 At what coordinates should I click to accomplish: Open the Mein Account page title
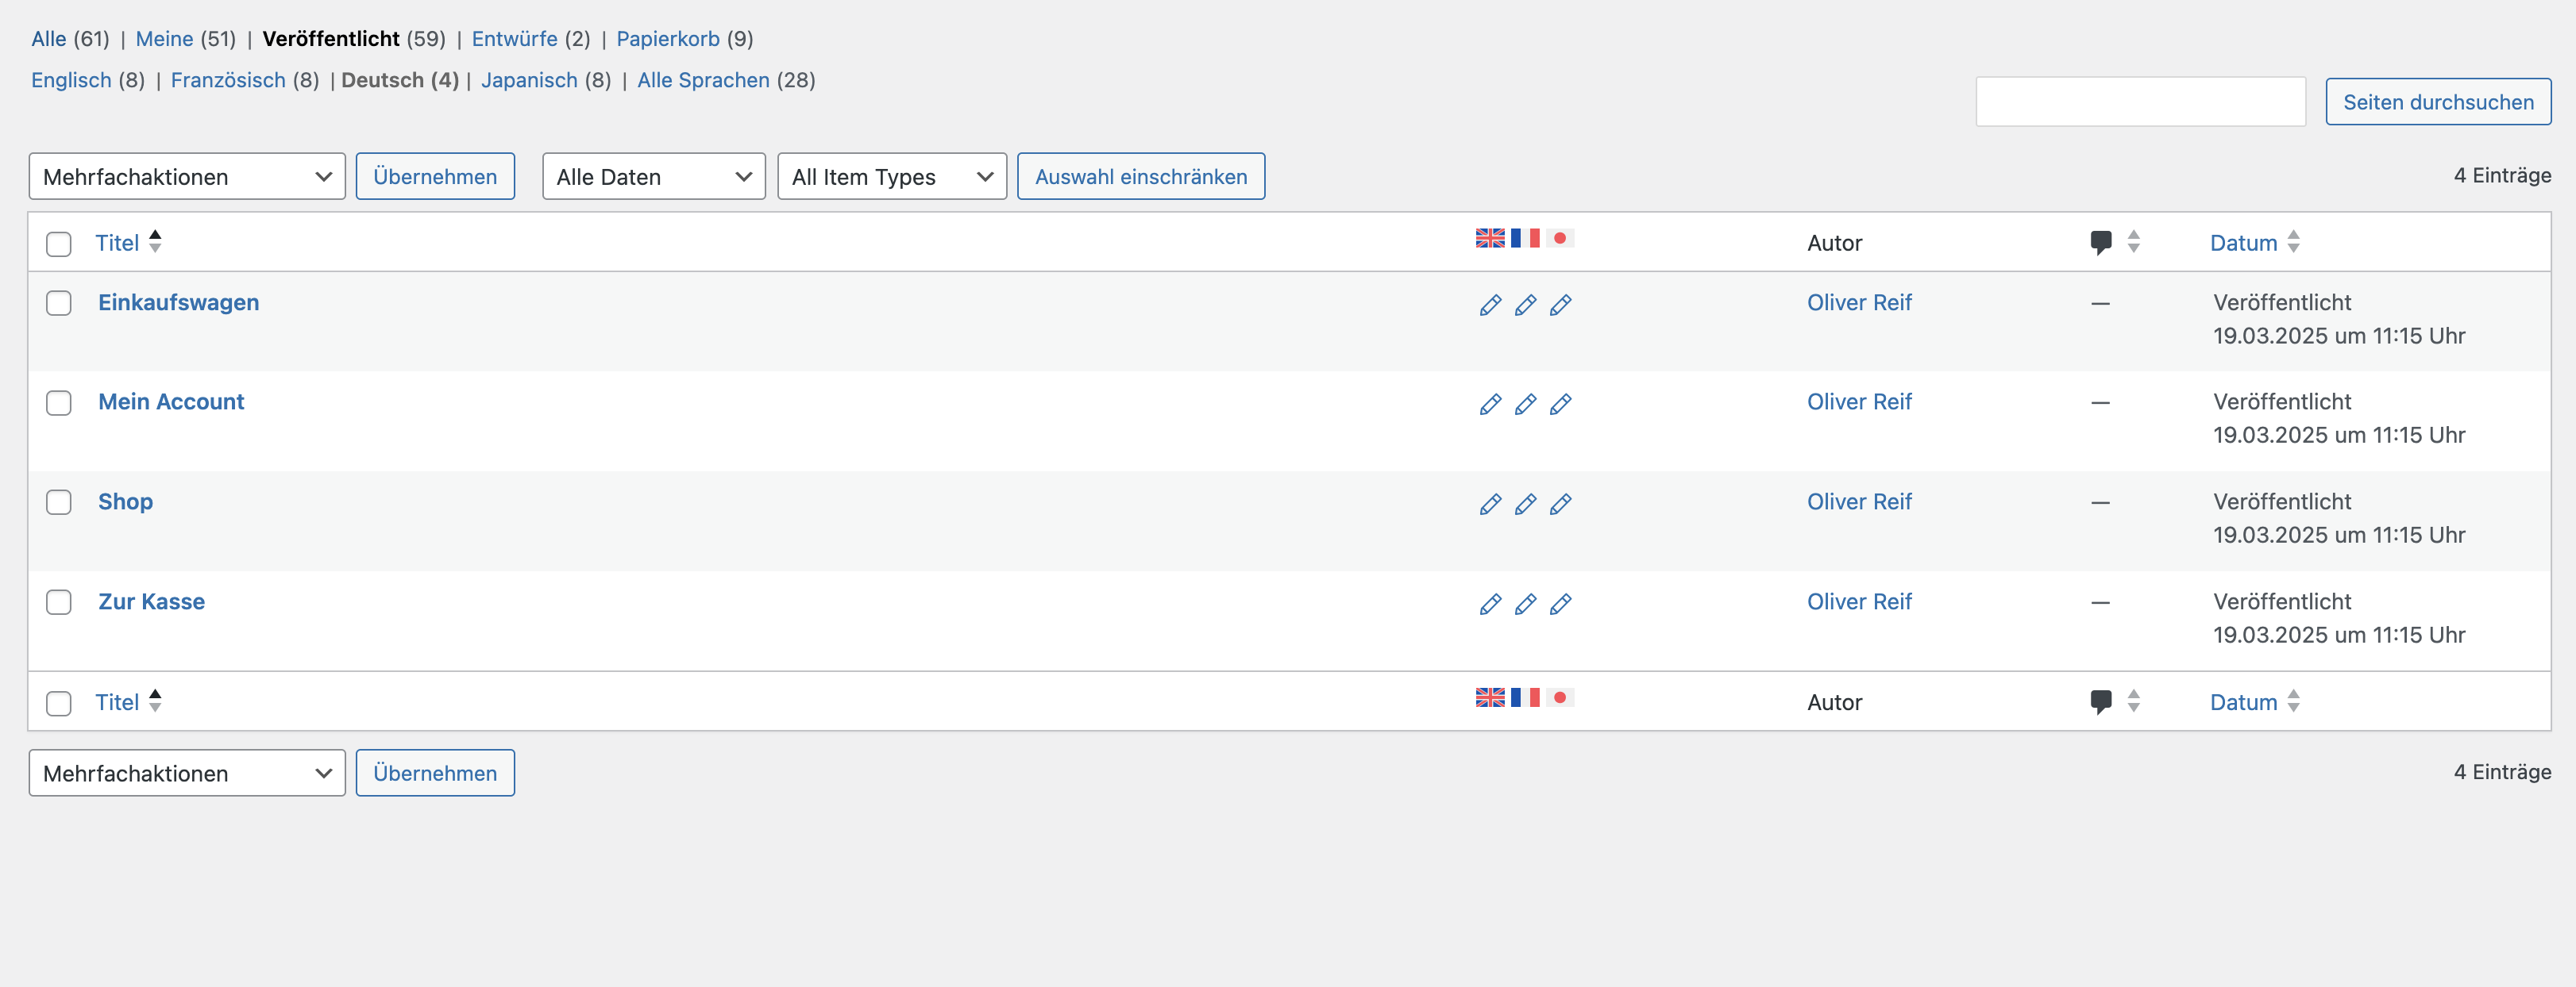pos(171,401)
